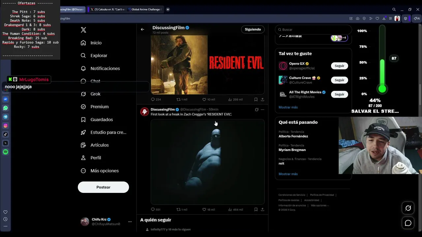Expand Más opciones in navigation
This screenshot has width=422, height=237.
100,171
